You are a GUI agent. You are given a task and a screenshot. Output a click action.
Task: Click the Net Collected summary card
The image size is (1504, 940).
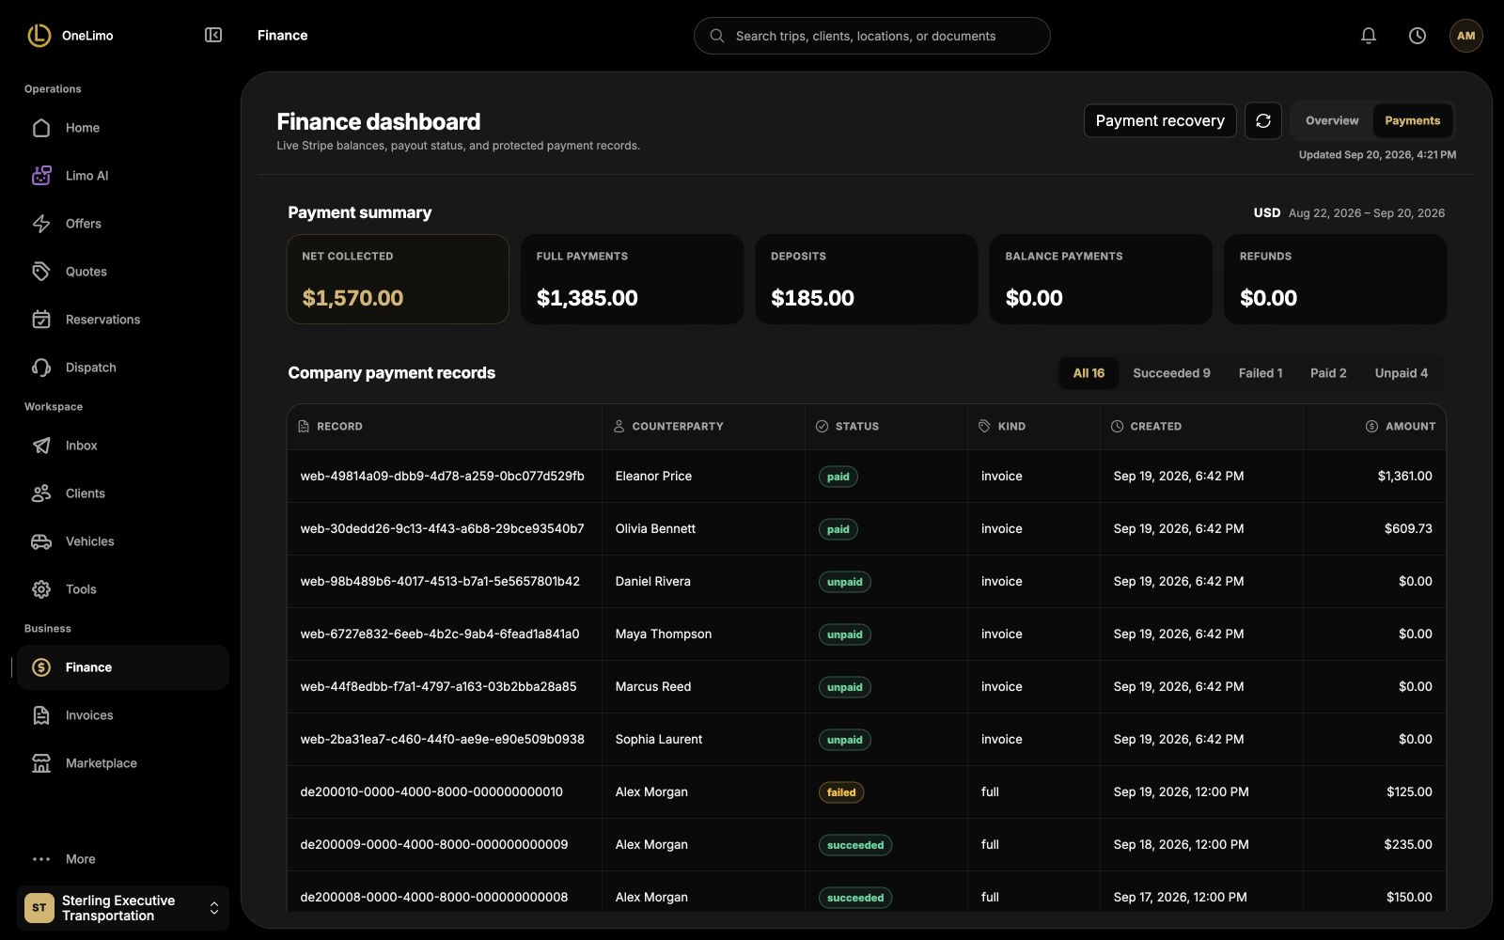tap(398, 279)
